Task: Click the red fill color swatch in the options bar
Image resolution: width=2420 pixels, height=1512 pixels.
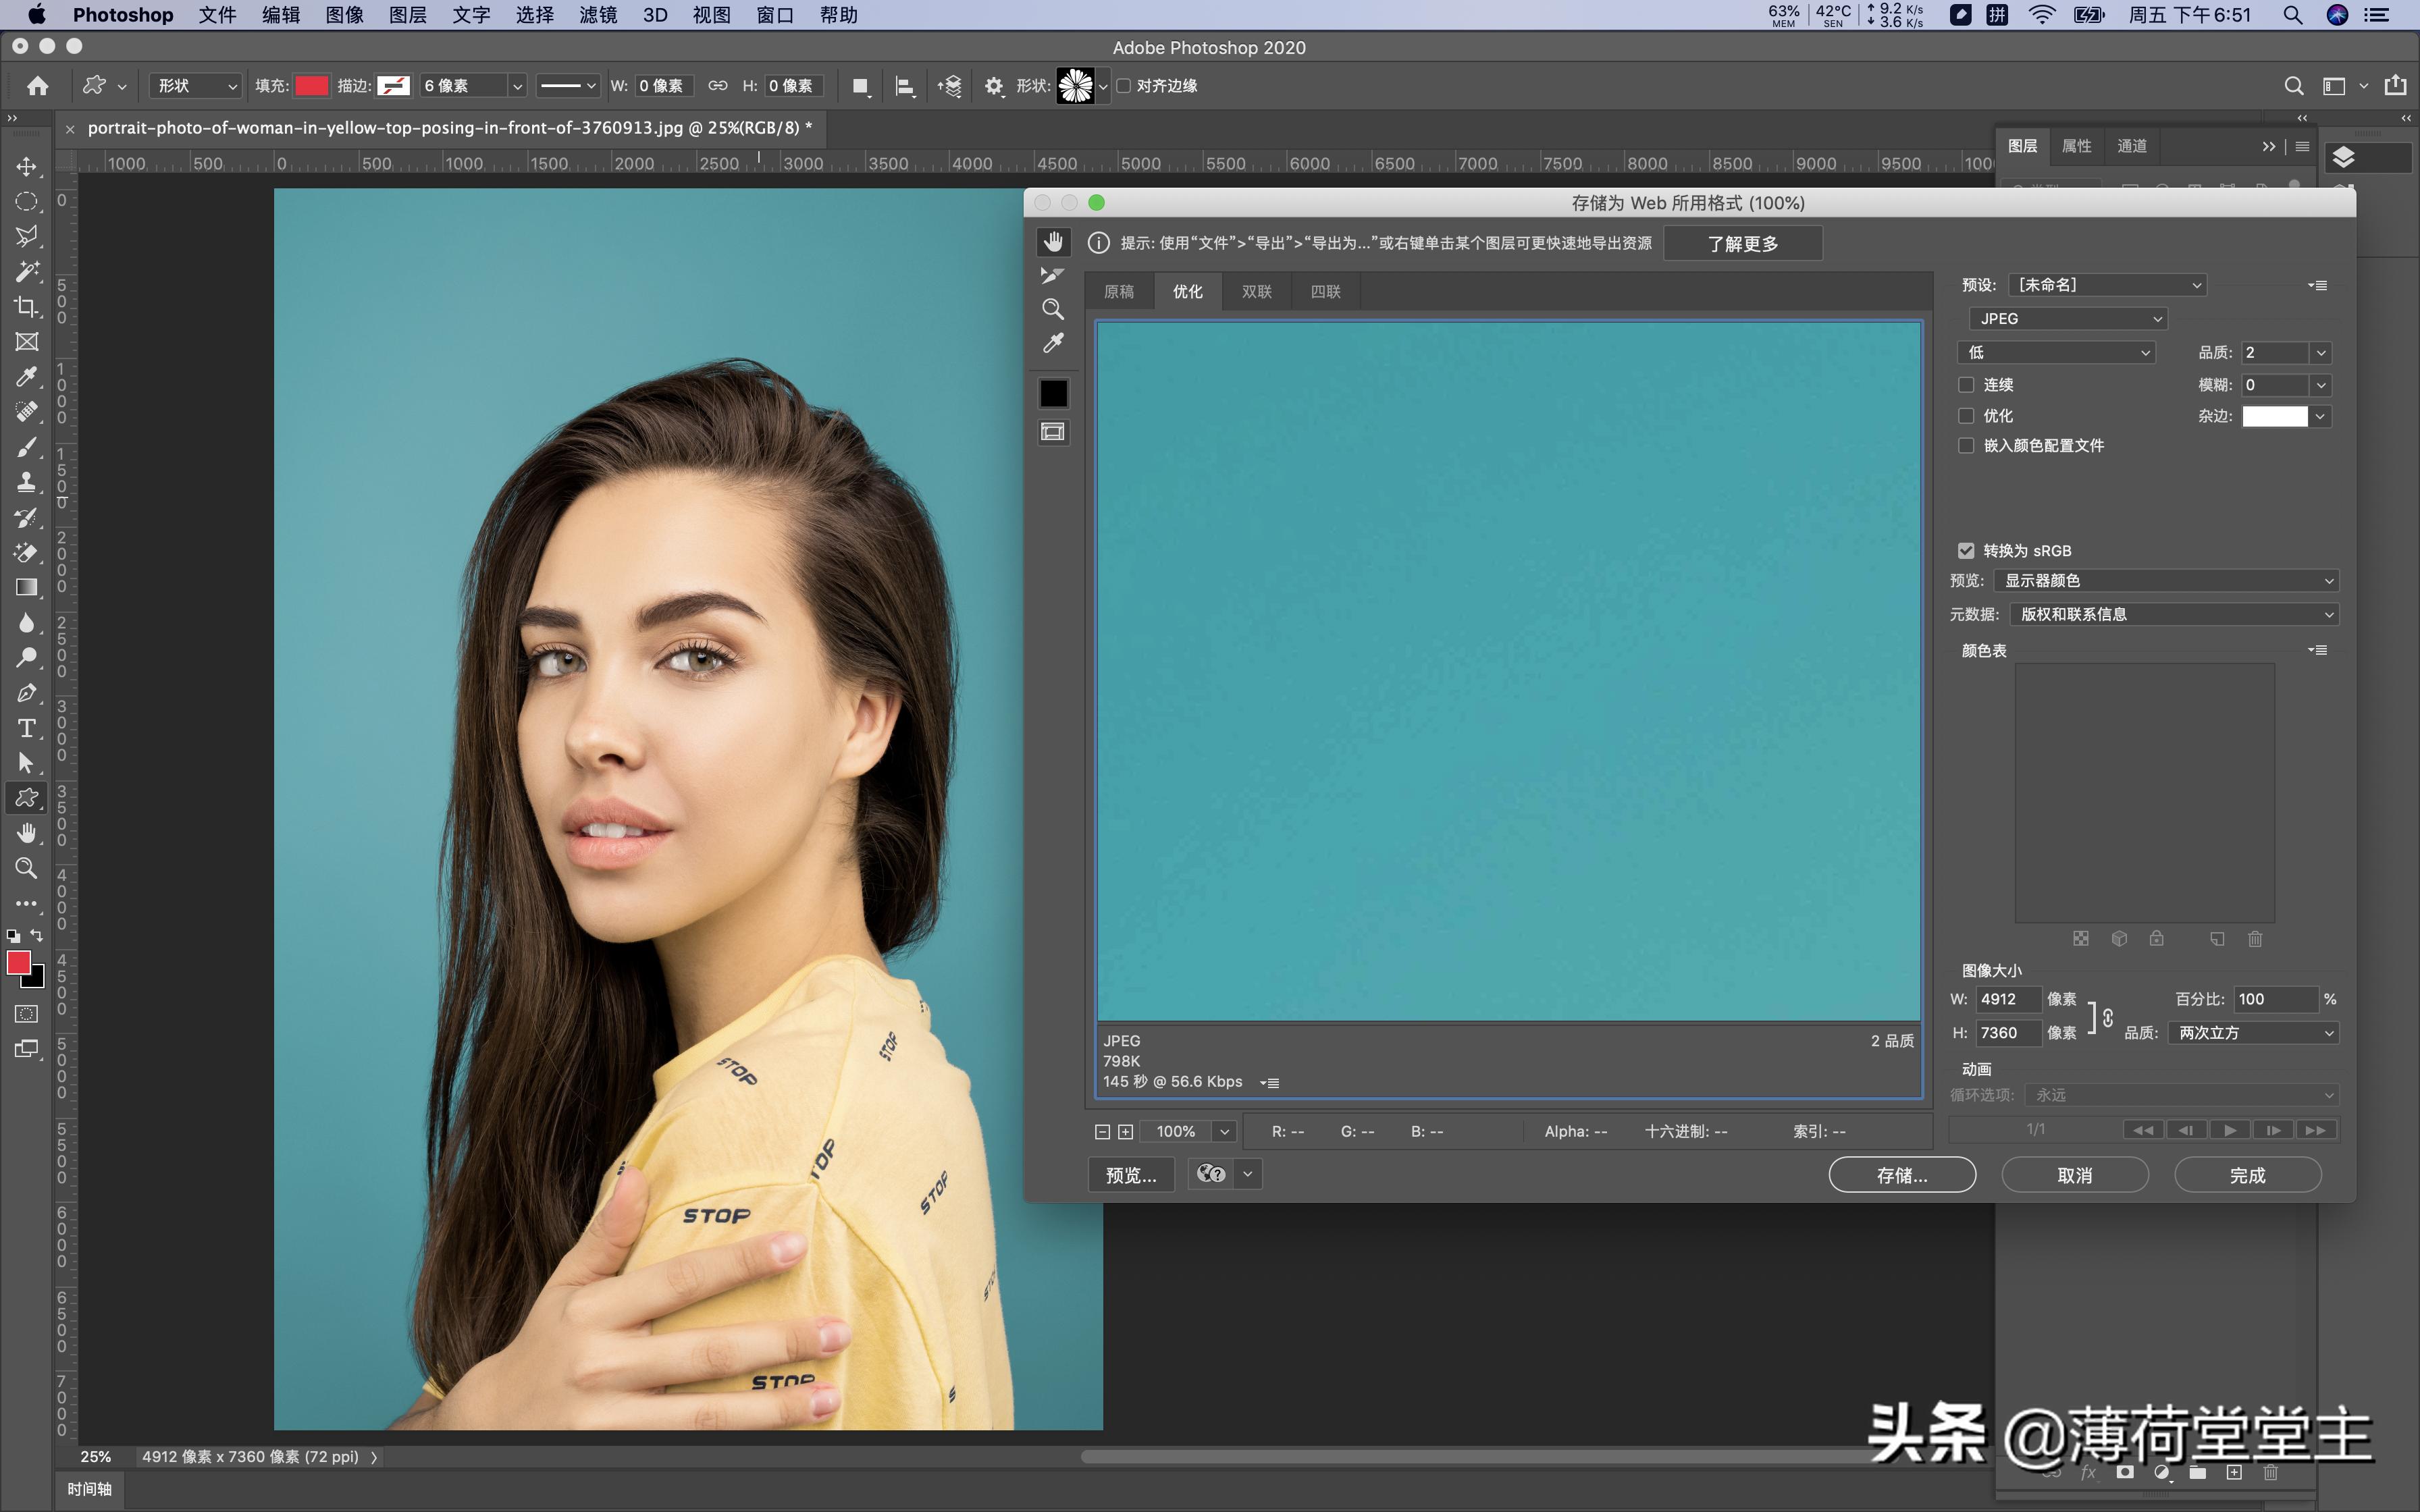Action: pos(311,86)
